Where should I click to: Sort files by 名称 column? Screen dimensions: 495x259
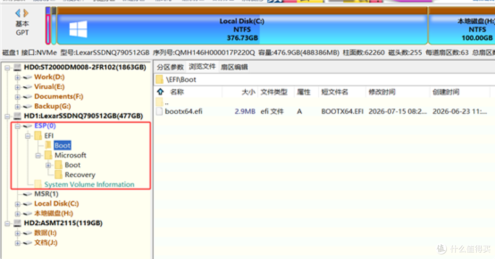tap(177, 92)
